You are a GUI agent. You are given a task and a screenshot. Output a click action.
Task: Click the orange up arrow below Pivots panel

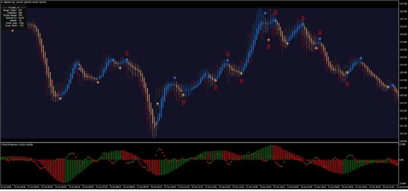coord(12,31)
